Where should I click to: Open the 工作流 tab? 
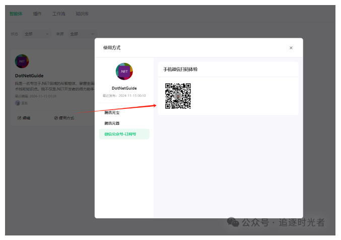click(59, 14)
